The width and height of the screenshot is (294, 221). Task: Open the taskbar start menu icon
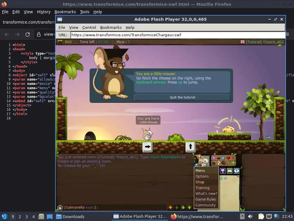(5, 216)
